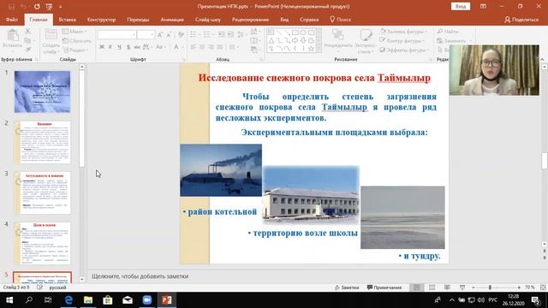548x308 pixels.
Task: Select the Right Arrow shape in gallery
Action: coord(295,40)
